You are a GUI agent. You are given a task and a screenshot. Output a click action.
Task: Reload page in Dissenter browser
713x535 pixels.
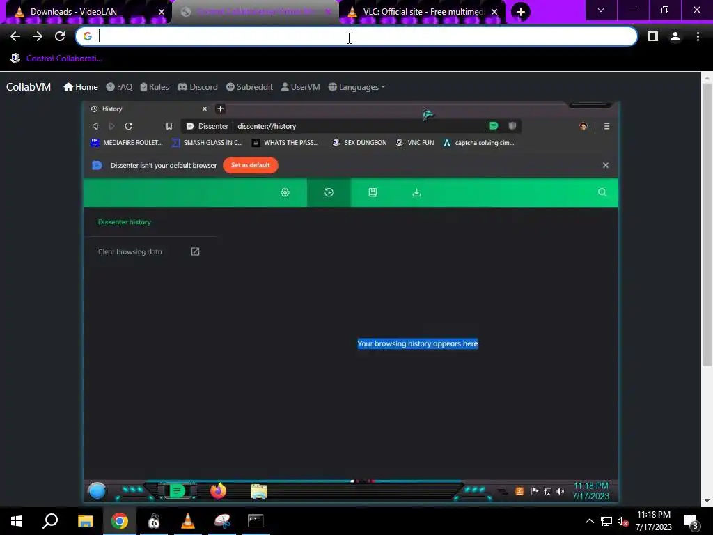[x=129, y=126]
